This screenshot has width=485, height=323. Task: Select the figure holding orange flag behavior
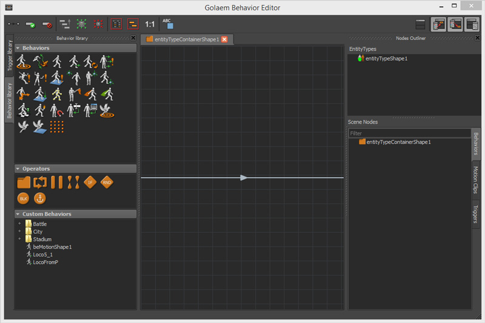(74, 95)
